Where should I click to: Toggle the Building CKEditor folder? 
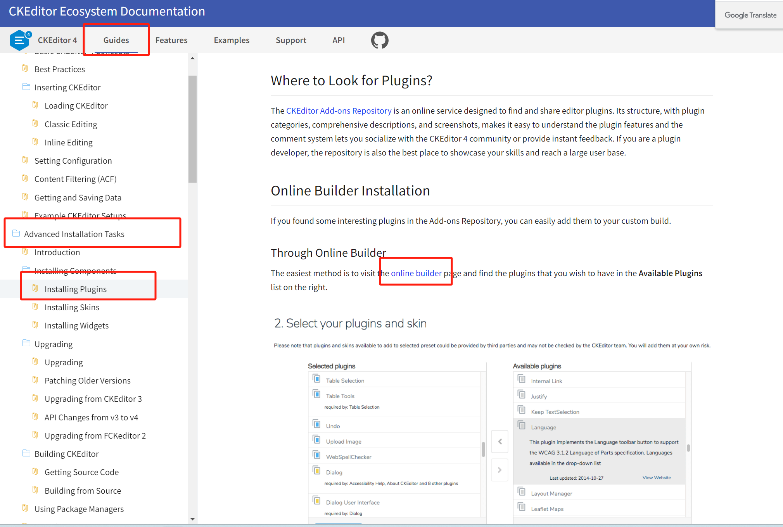[x=26, y=453]
